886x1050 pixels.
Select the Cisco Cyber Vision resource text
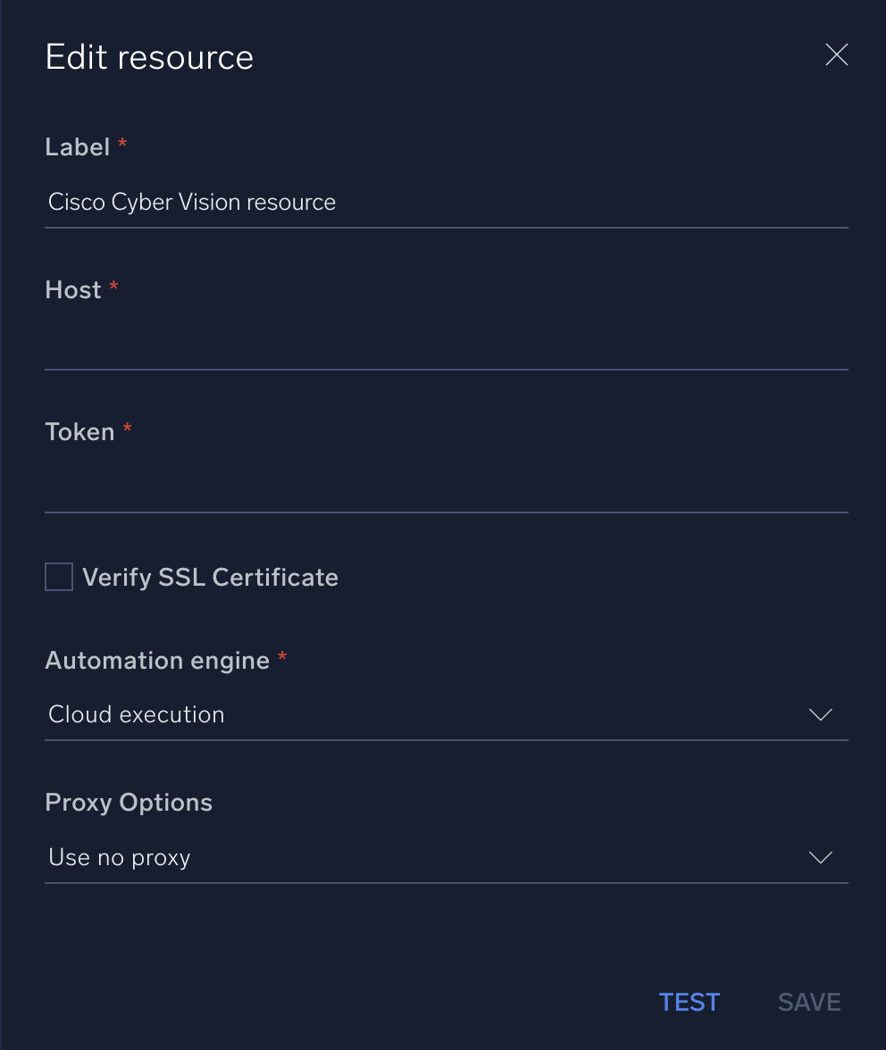click(x=191, y=202)
